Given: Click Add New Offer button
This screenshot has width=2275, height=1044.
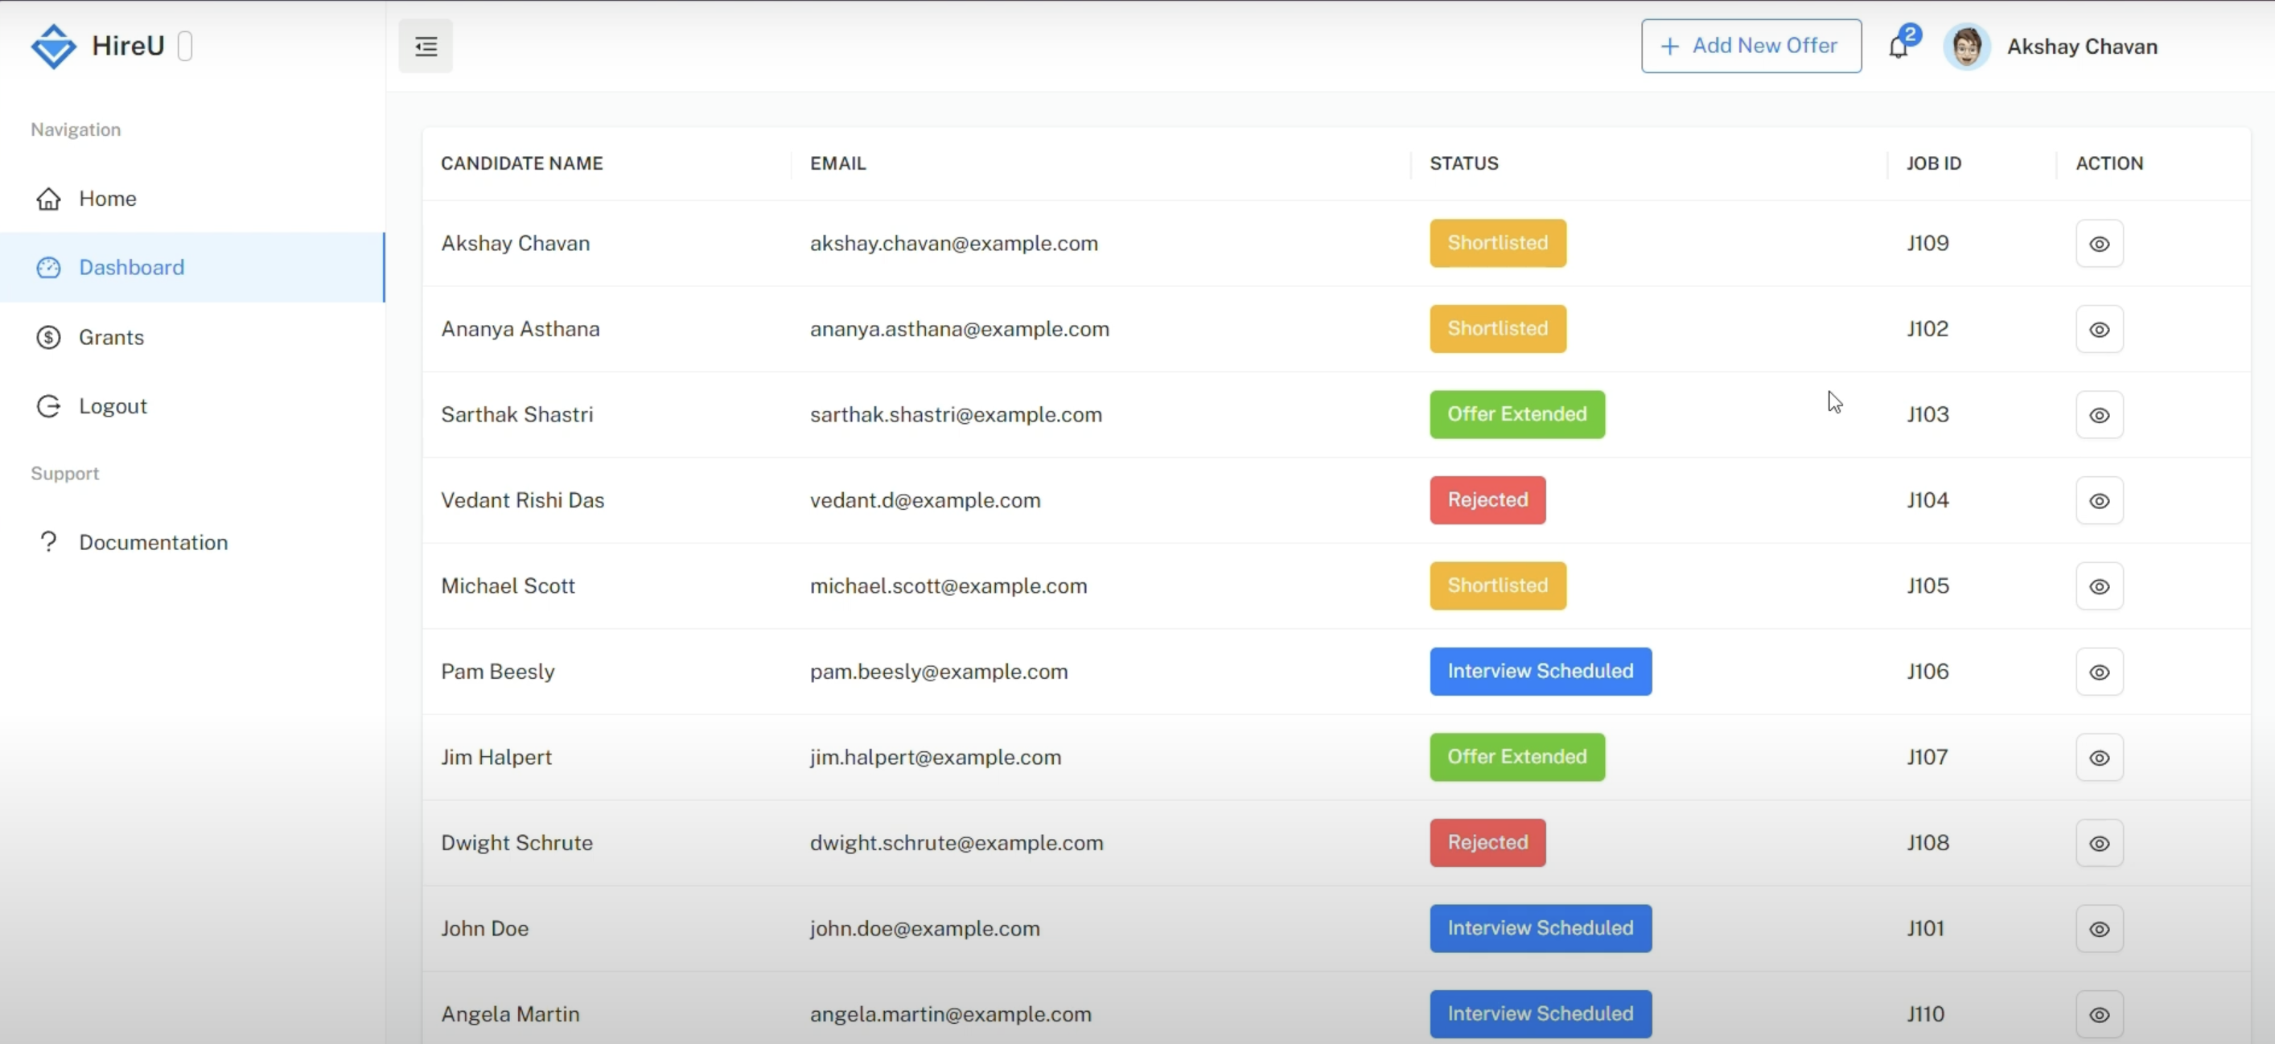Looking at the screenshot, I should click(1750, 46).
